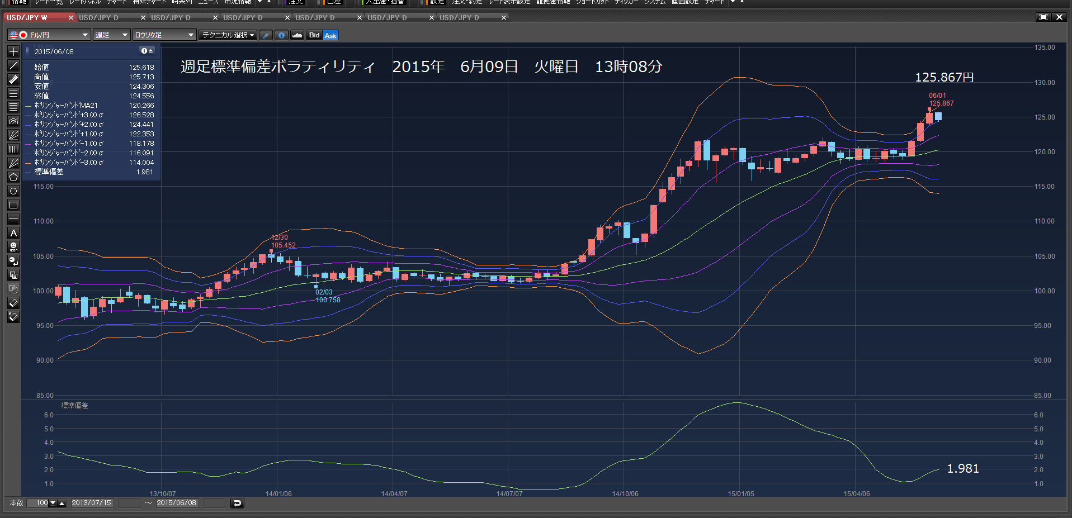Select the vertical time zone lines tool
Viewport: 1072px width, 518px height.
(13, 149)
